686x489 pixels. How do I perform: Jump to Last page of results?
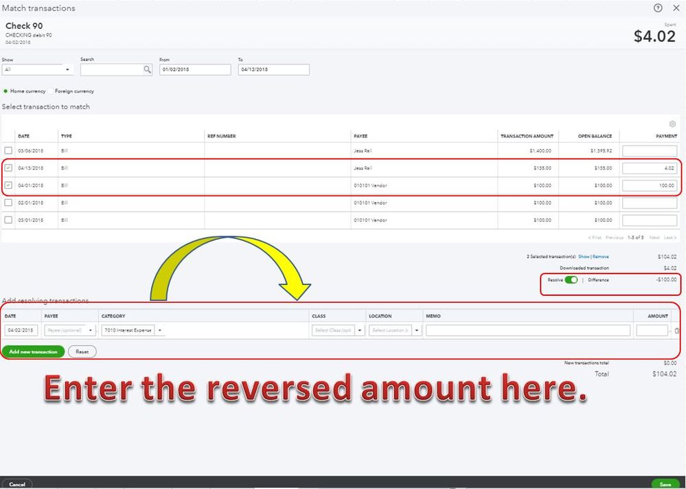(x=670, y=238)
